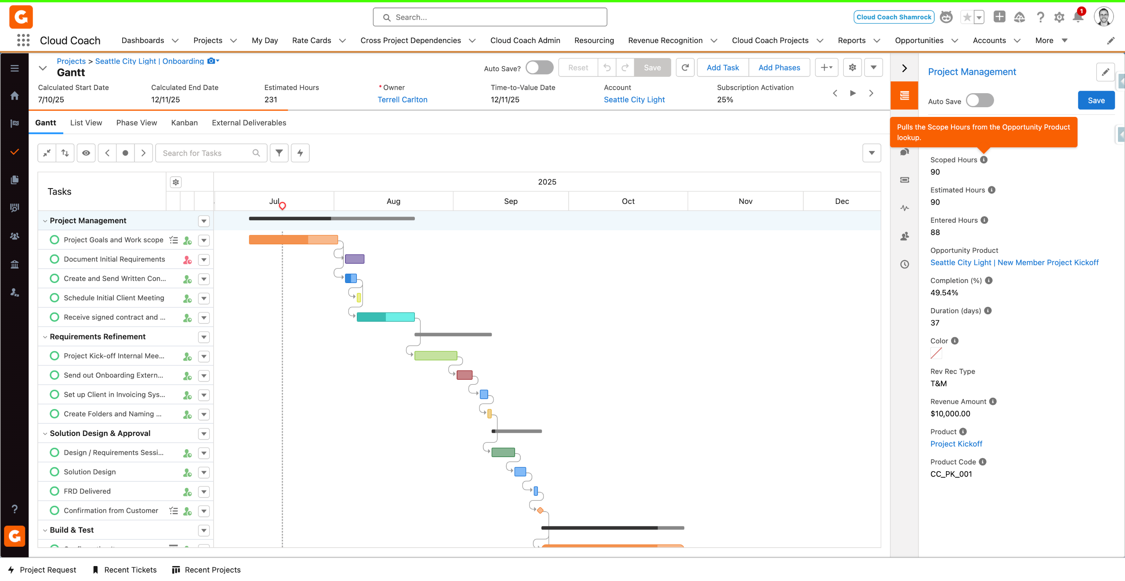
Task: Collapse the Requirements Refinement phase
Action: pos(45,337)
